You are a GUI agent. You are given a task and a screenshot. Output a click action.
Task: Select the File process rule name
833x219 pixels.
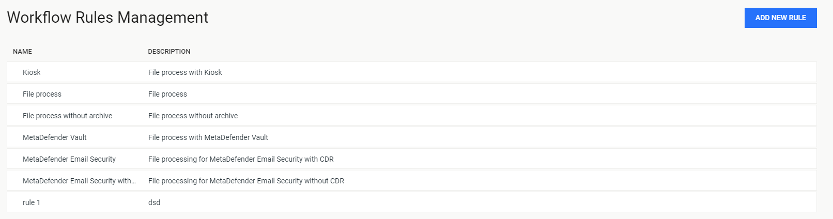click(42, 94)
